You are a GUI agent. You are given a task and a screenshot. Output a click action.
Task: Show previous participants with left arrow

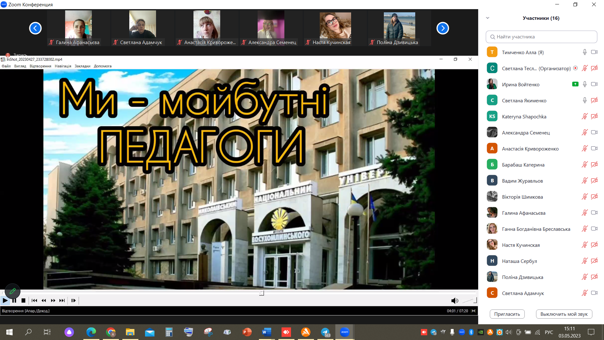pos(35,28)
